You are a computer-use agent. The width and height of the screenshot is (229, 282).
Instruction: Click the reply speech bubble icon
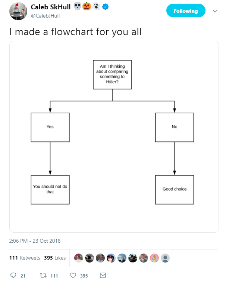coord(13,275)
